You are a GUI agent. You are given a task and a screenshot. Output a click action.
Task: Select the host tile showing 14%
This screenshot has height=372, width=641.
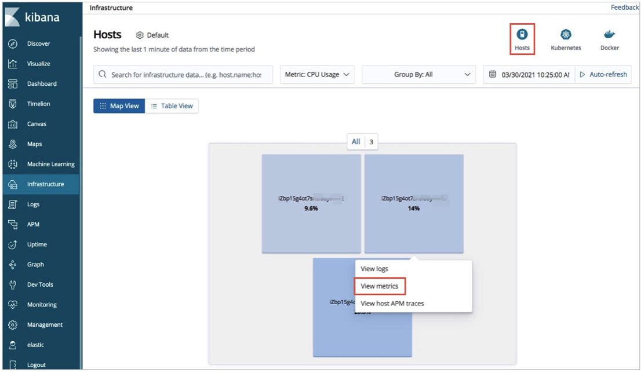coord(414,203)
